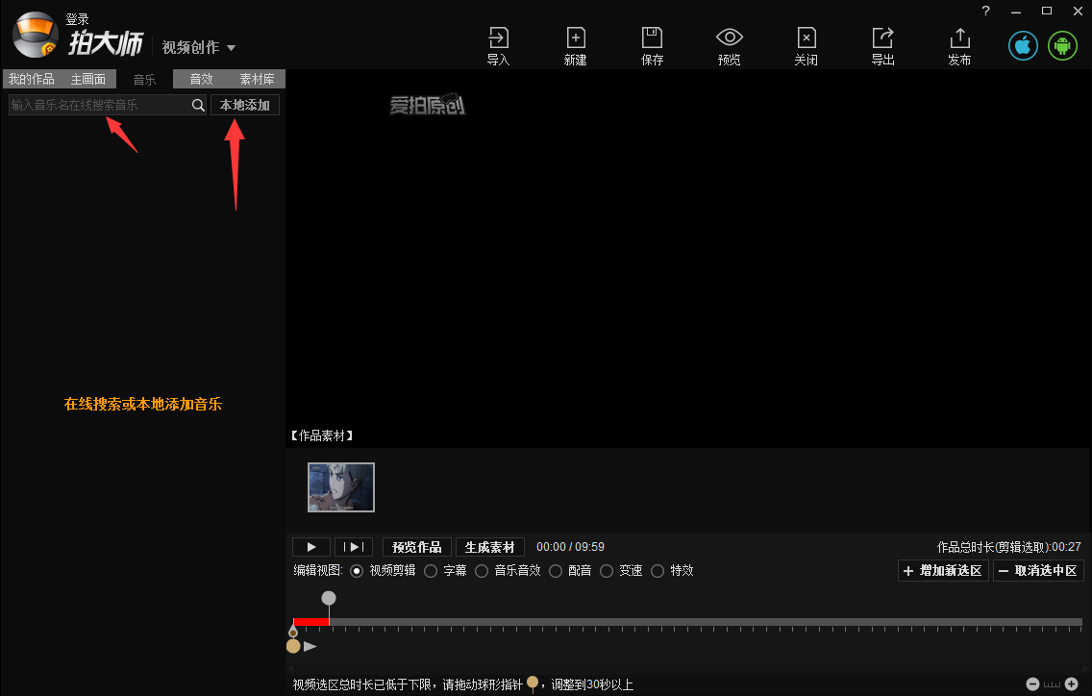Click the 增加新选区 add selection button
Screen dimensions: 1092x696
point(942,570)
